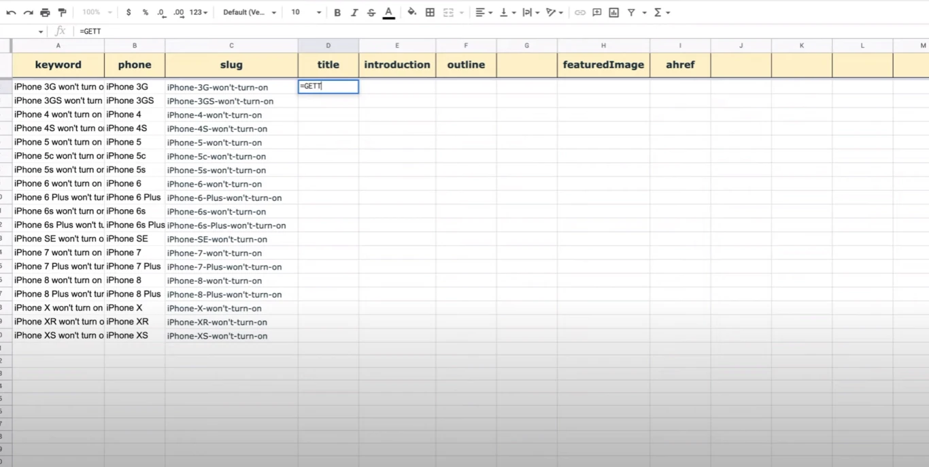Click the 'title' header cell
Viewport: 929px width, 467px height.
[328, 65]
